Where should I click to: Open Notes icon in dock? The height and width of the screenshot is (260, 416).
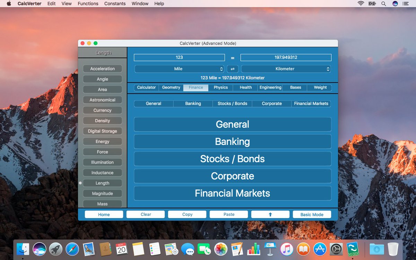(x=138, y=249)
